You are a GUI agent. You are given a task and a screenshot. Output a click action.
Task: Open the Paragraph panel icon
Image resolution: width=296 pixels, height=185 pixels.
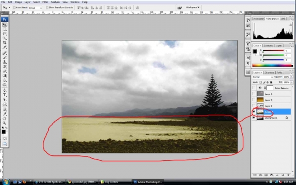click(x=248, y=63)
